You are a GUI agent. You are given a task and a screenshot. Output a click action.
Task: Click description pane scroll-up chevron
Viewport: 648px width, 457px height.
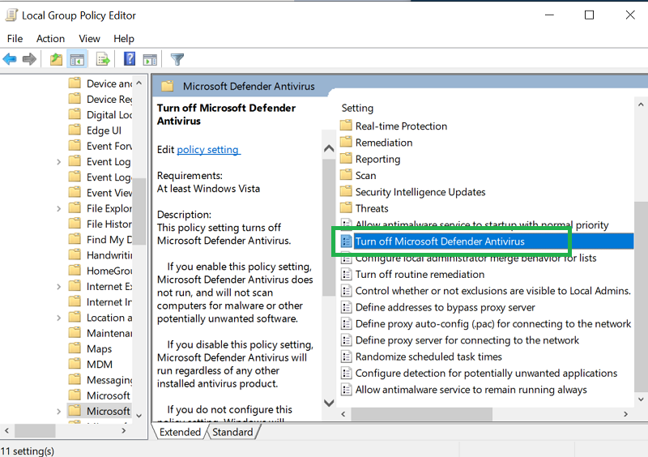pyautogui.click(x=329, y=148)
